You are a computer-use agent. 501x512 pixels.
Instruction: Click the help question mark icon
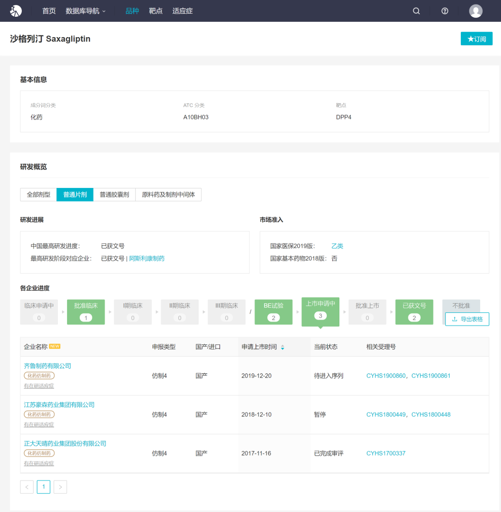(x=445, y=11)
